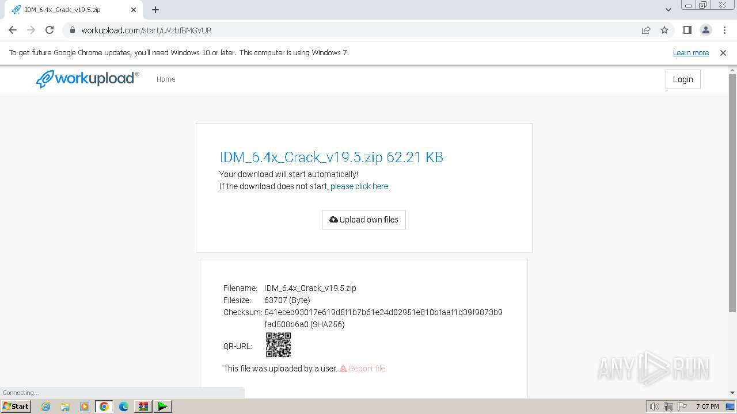Open a new tab with the plus button
Image resolution: width=737 pixels, height=414 pixels.
coord(155,10)
